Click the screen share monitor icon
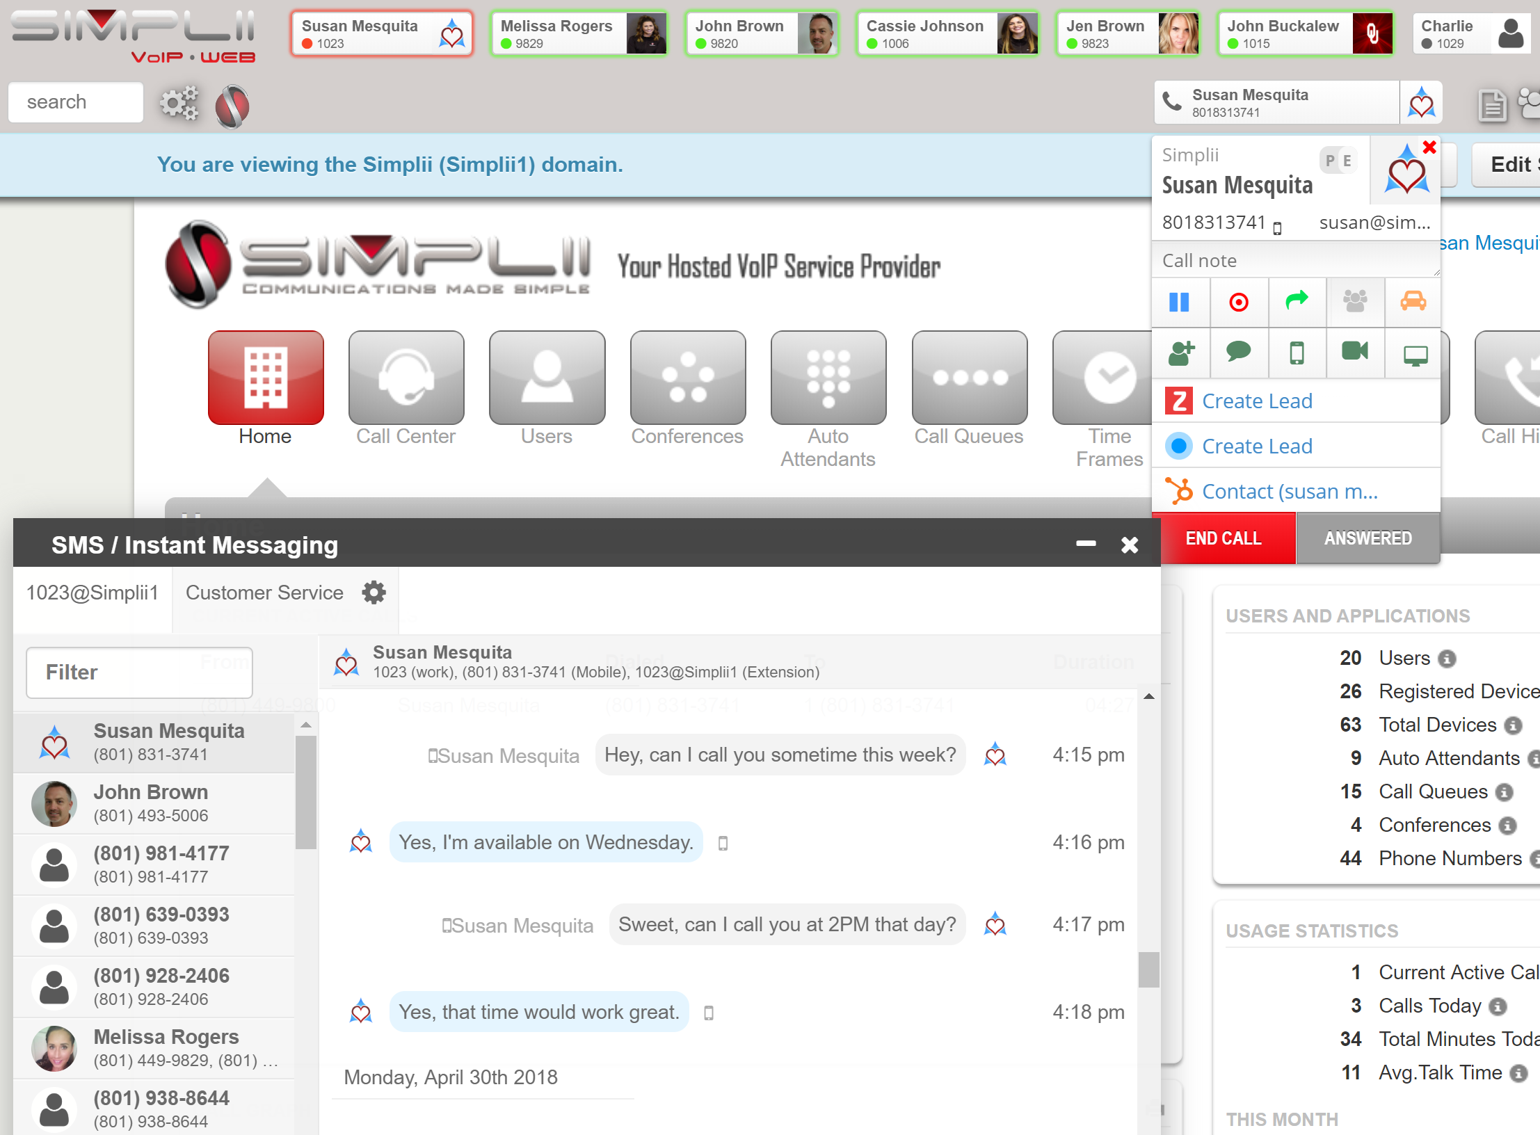The image size is (1540, 1135). [1415, 355]
